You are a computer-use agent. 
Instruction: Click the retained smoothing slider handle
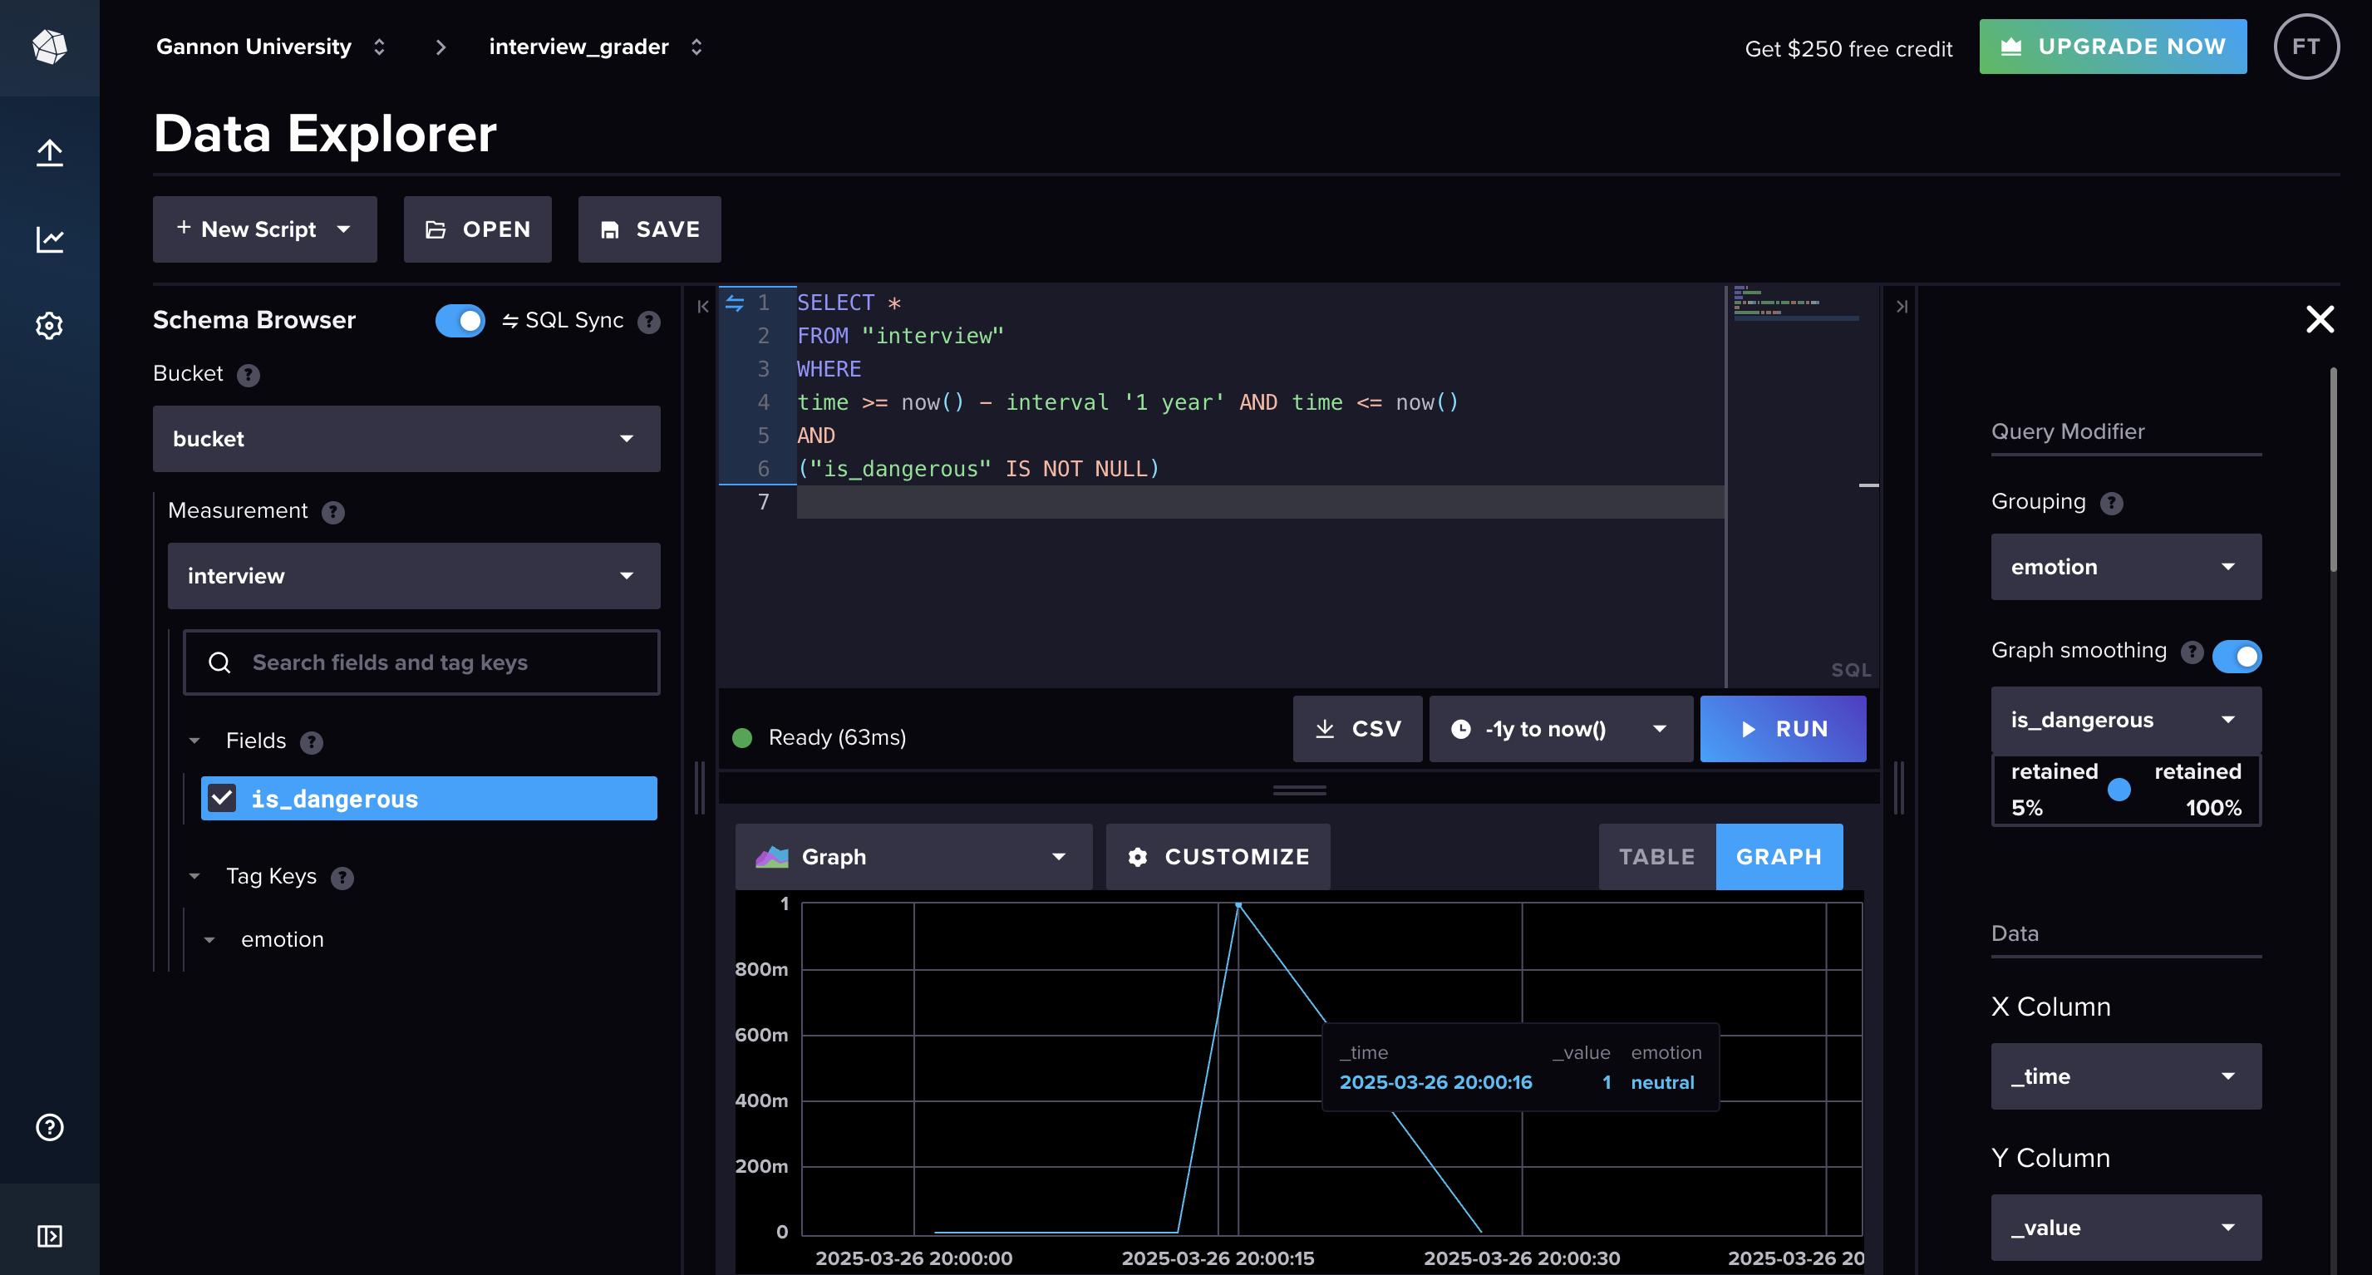click(x=2119, y=790)
